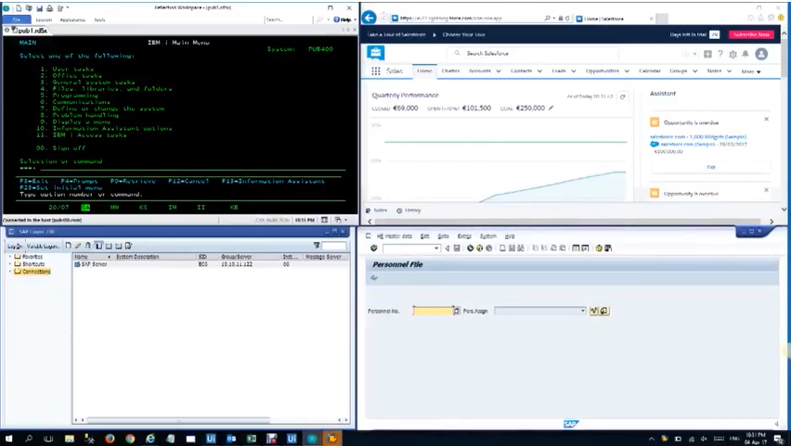This screenshot has height=446, width=791.
Task: Click the Subscribe Now button
Action: tap(751, 35)
